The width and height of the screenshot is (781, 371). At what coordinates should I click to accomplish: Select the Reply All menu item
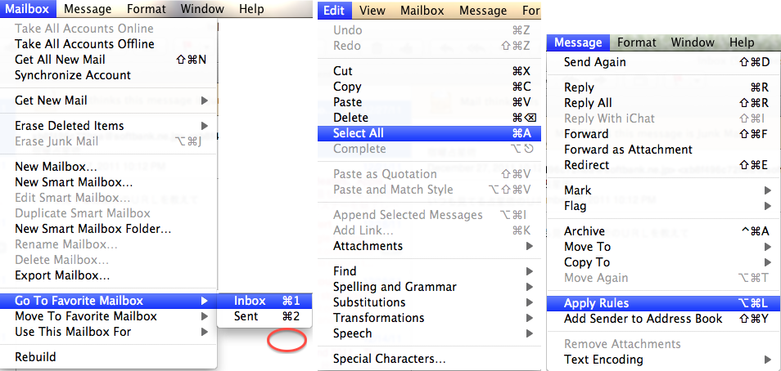(663, 103)
